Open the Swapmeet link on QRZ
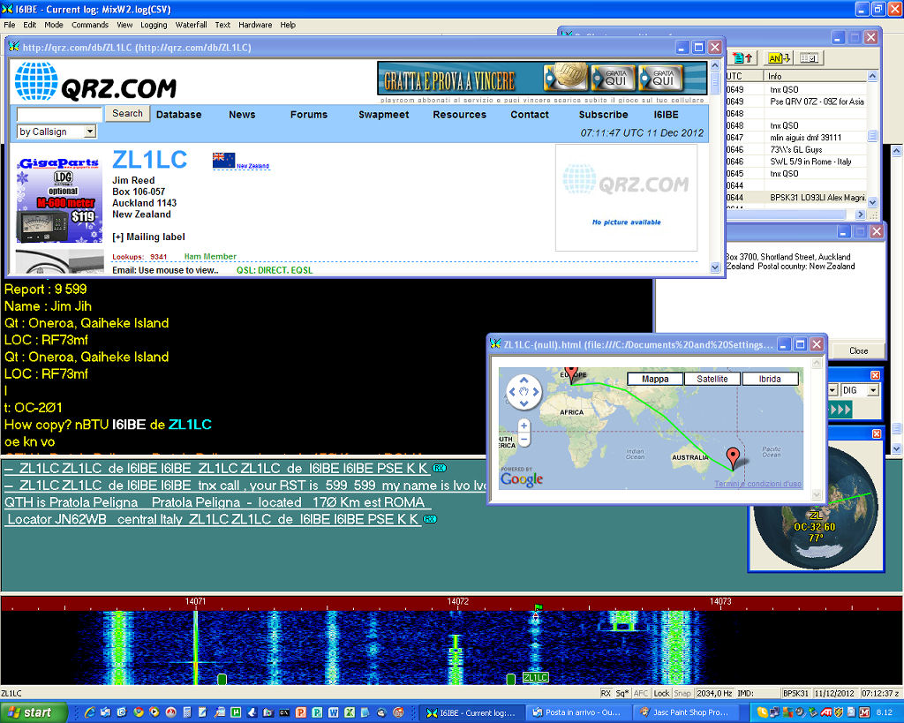 click(x=383, y=115)
